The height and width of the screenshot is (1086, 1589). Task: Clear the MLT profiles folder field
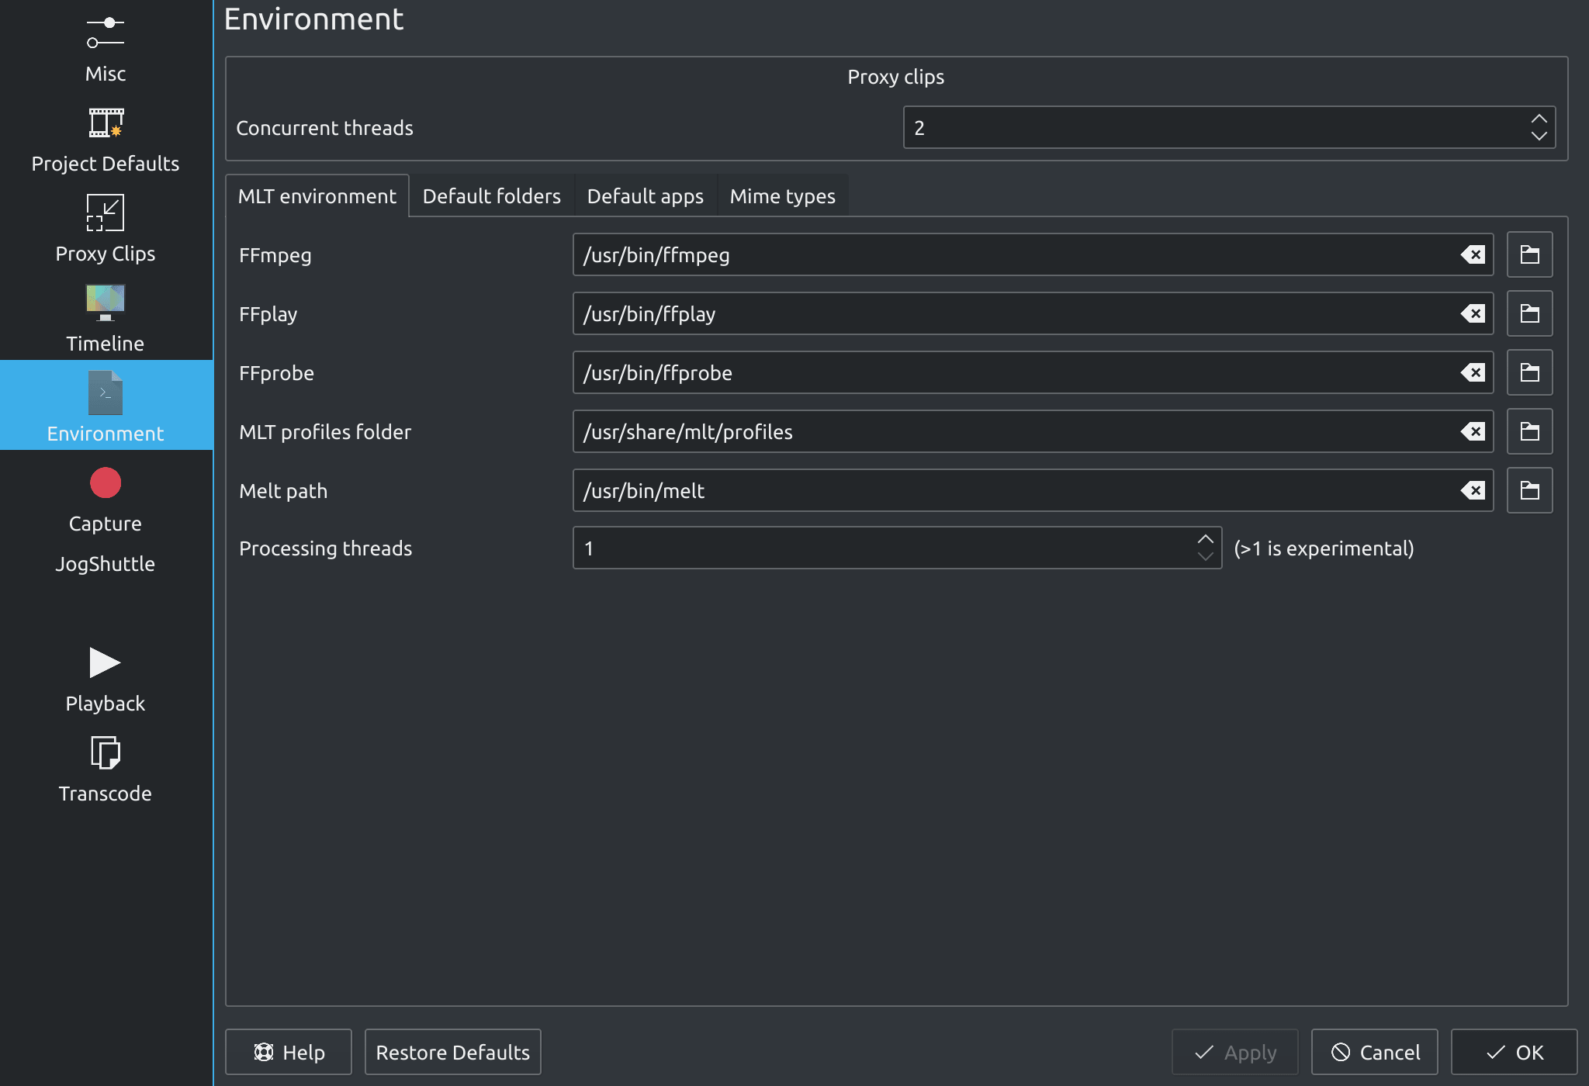1473,431
